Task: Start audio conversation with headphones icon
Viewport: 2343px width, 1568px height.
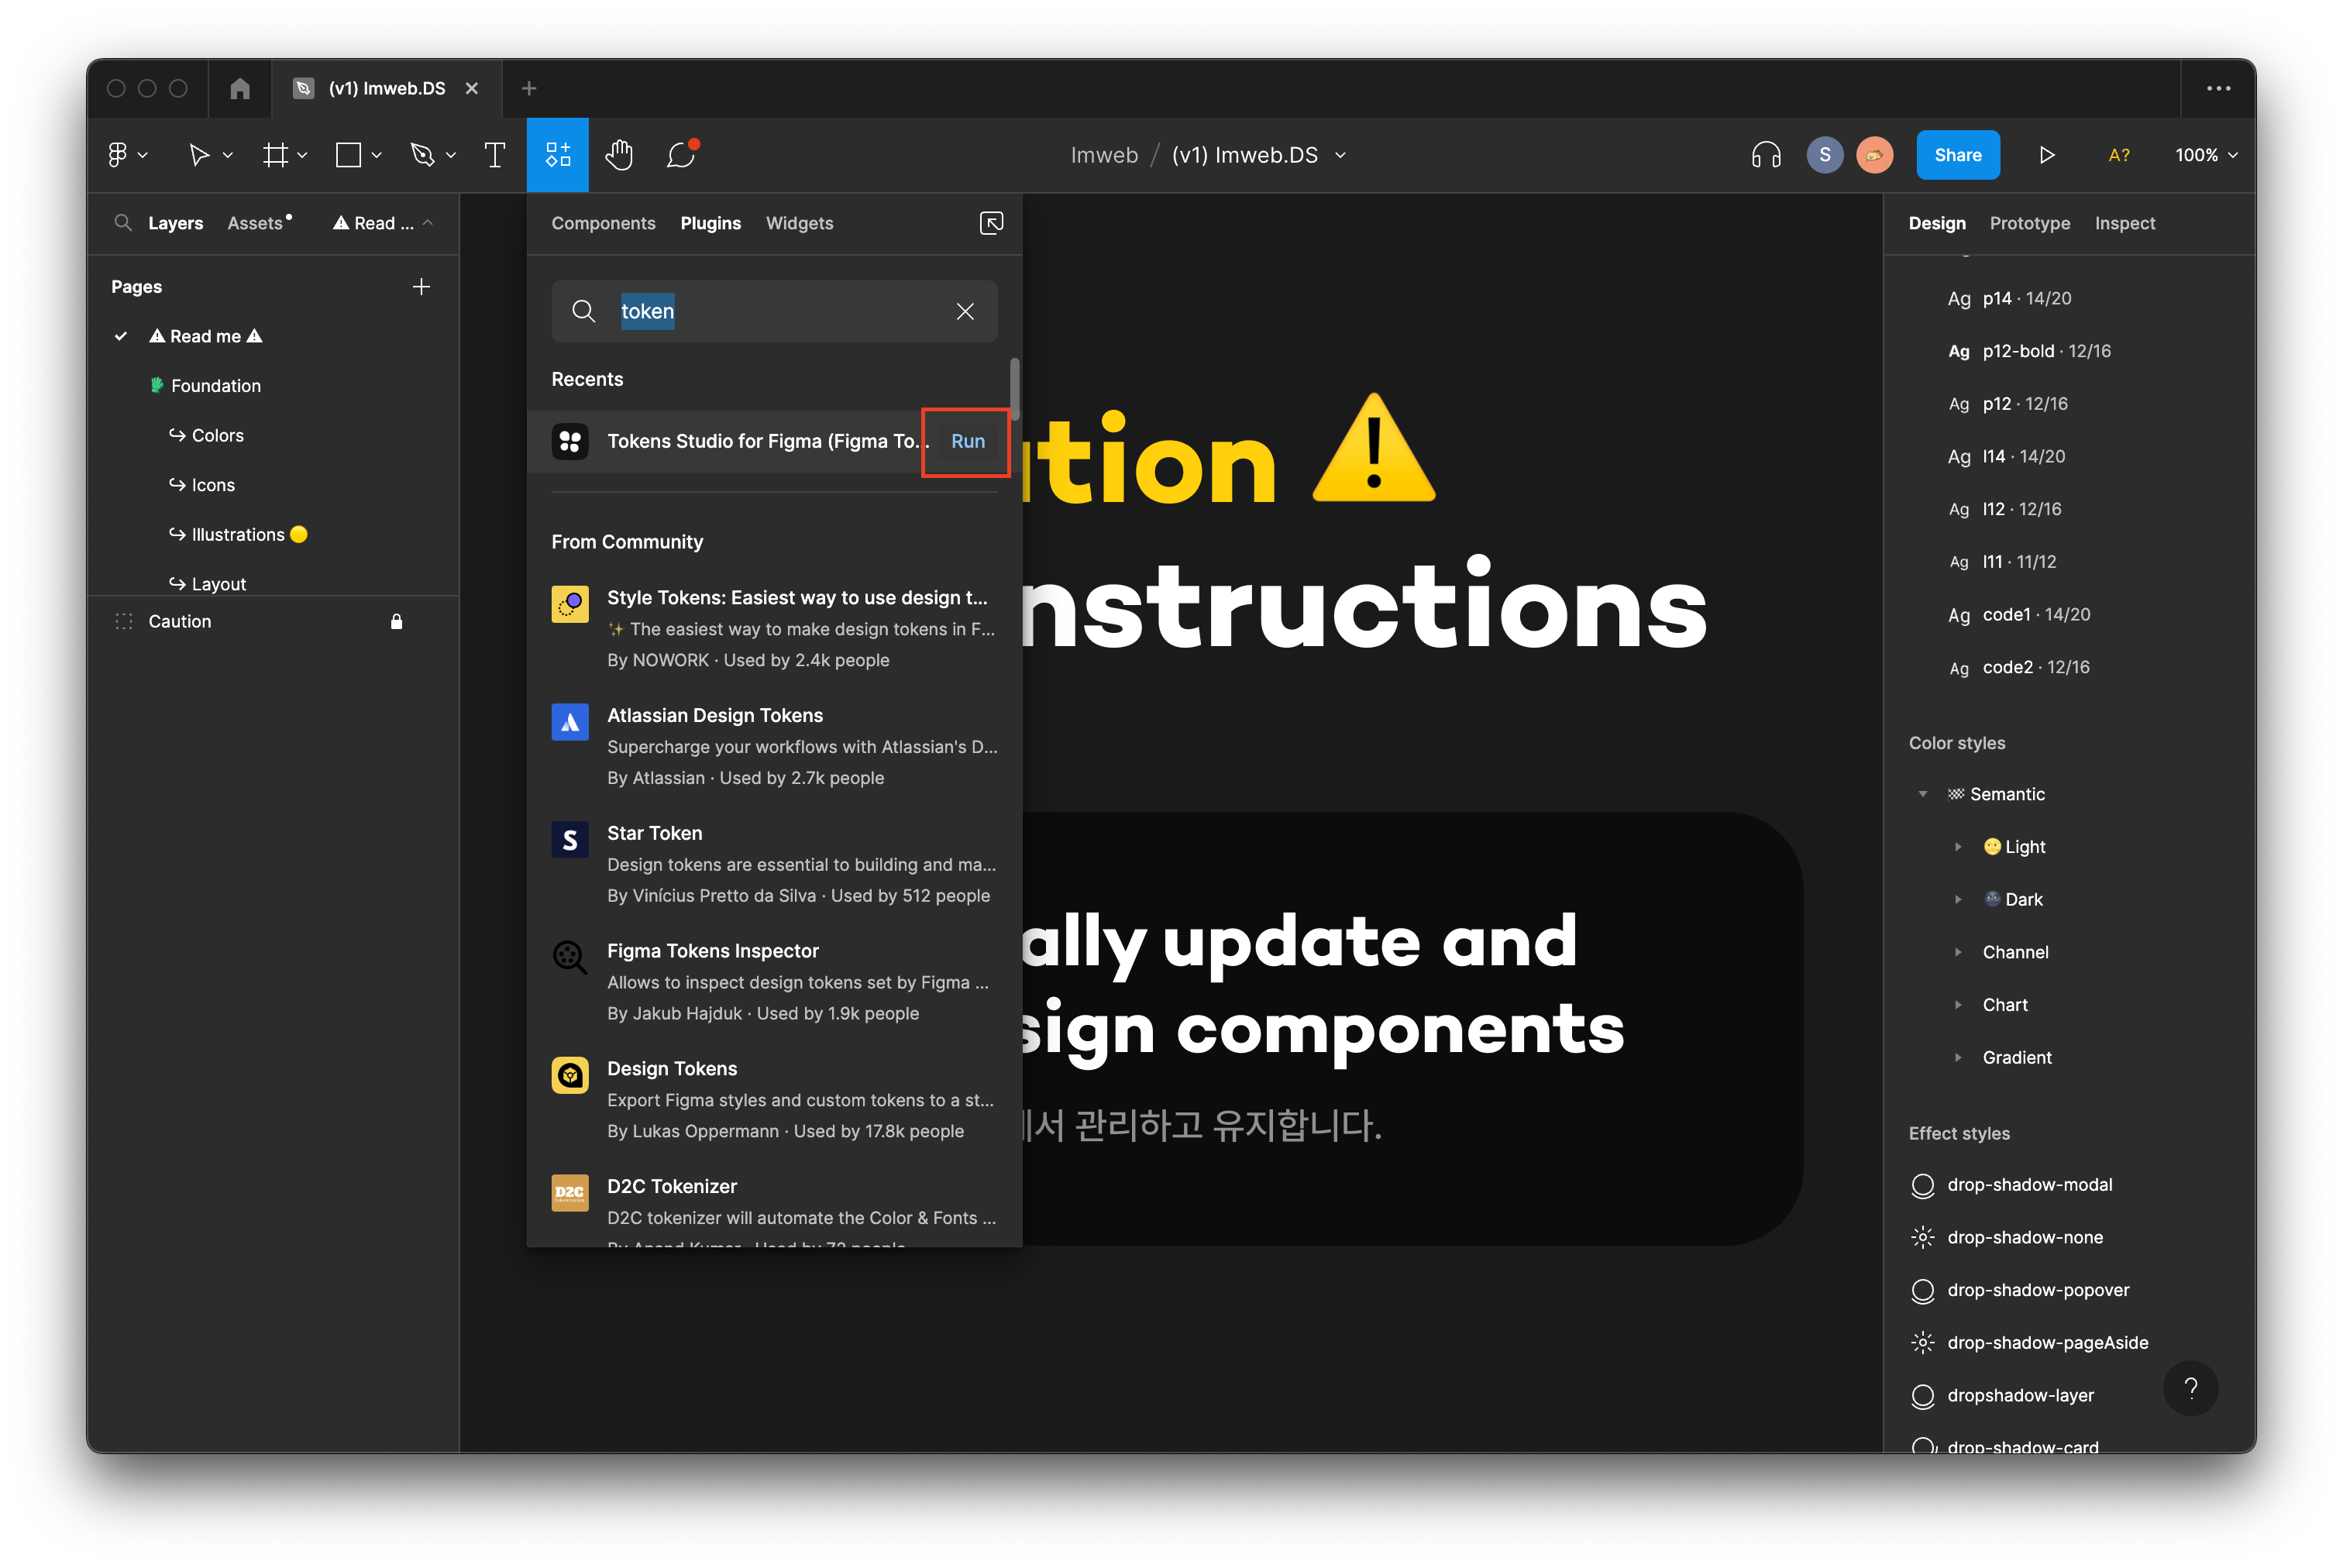Action: click(x=1766, y=155)
